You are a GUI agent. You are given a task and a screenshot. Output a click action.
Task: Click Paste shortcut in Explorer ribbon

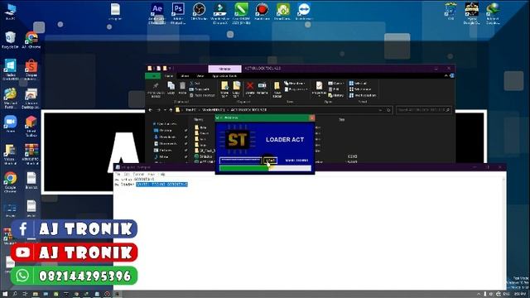coord(202,95)
